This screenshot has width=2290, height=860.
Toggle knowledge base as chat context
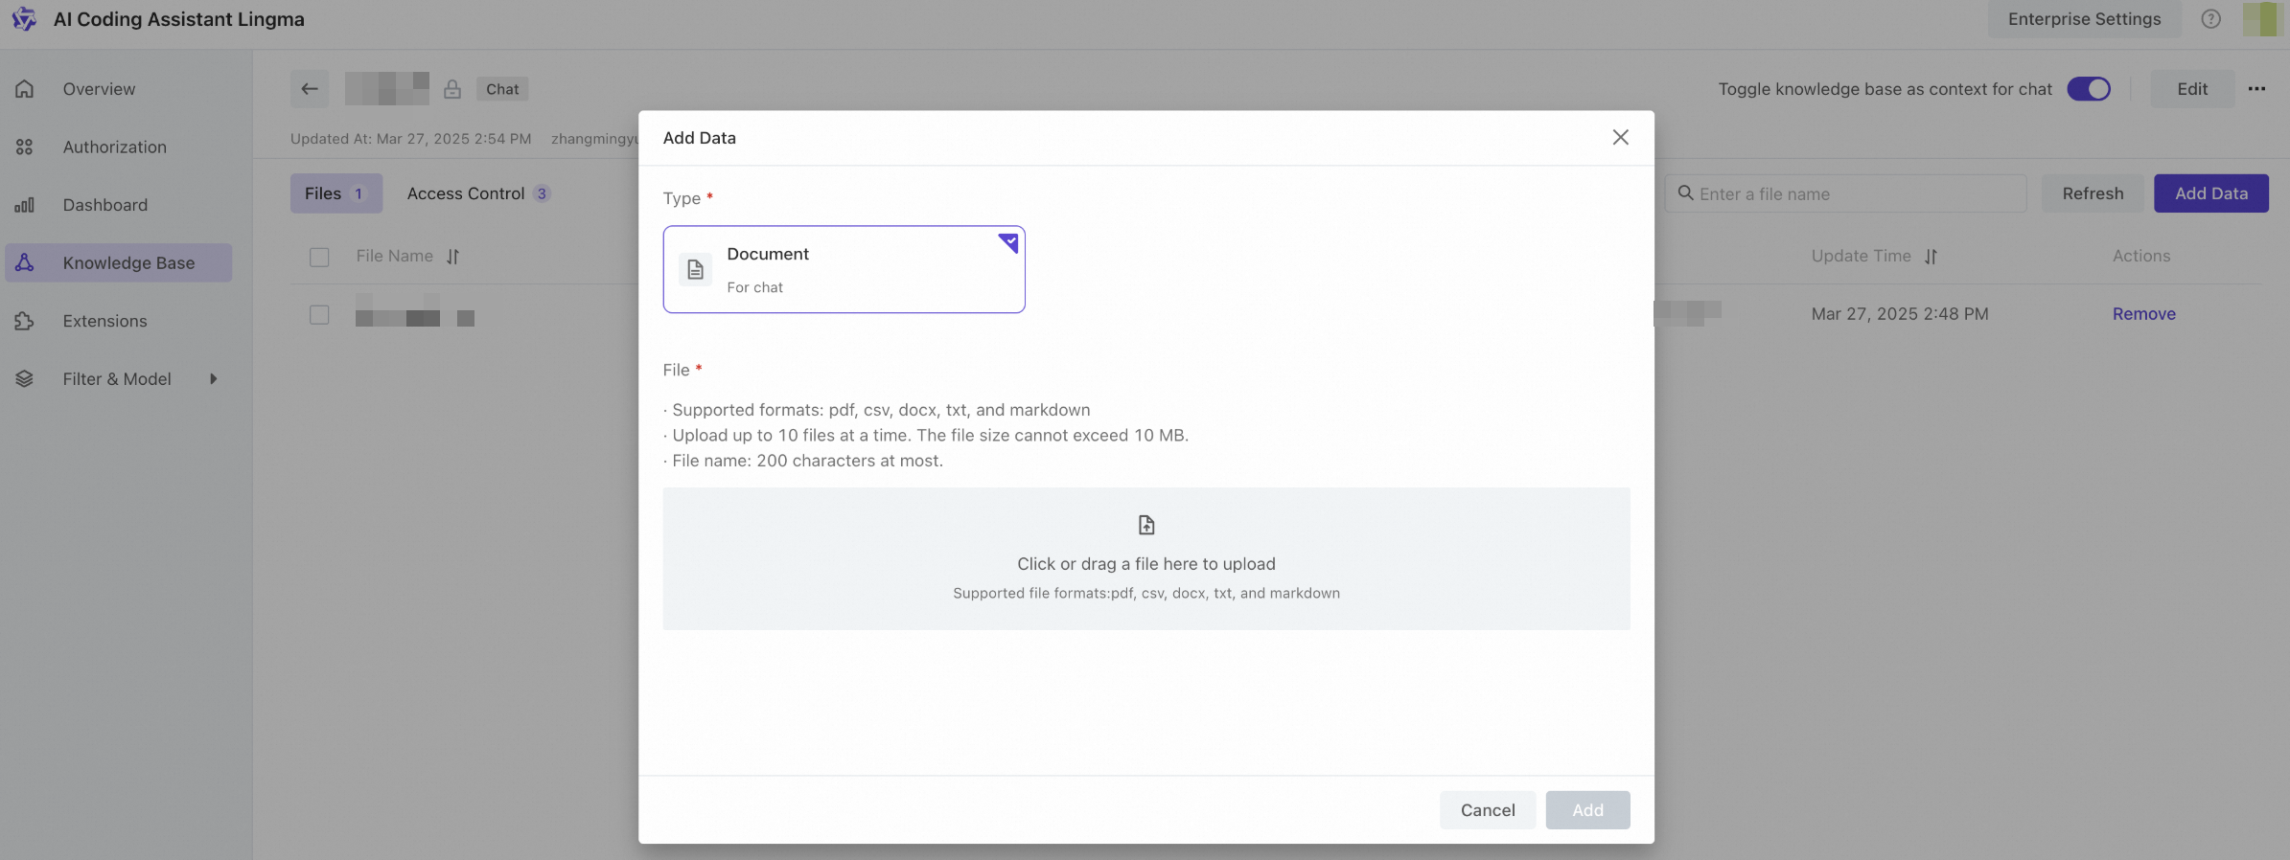click(x=2089, y=89)
